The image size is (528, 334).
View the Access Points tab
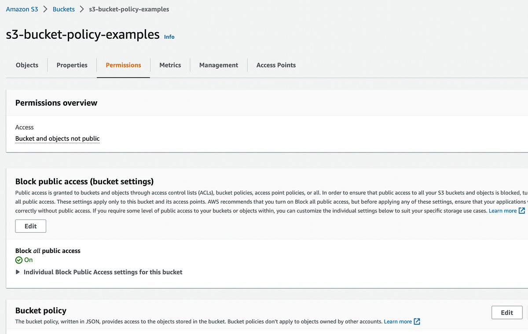click(276, 65)
